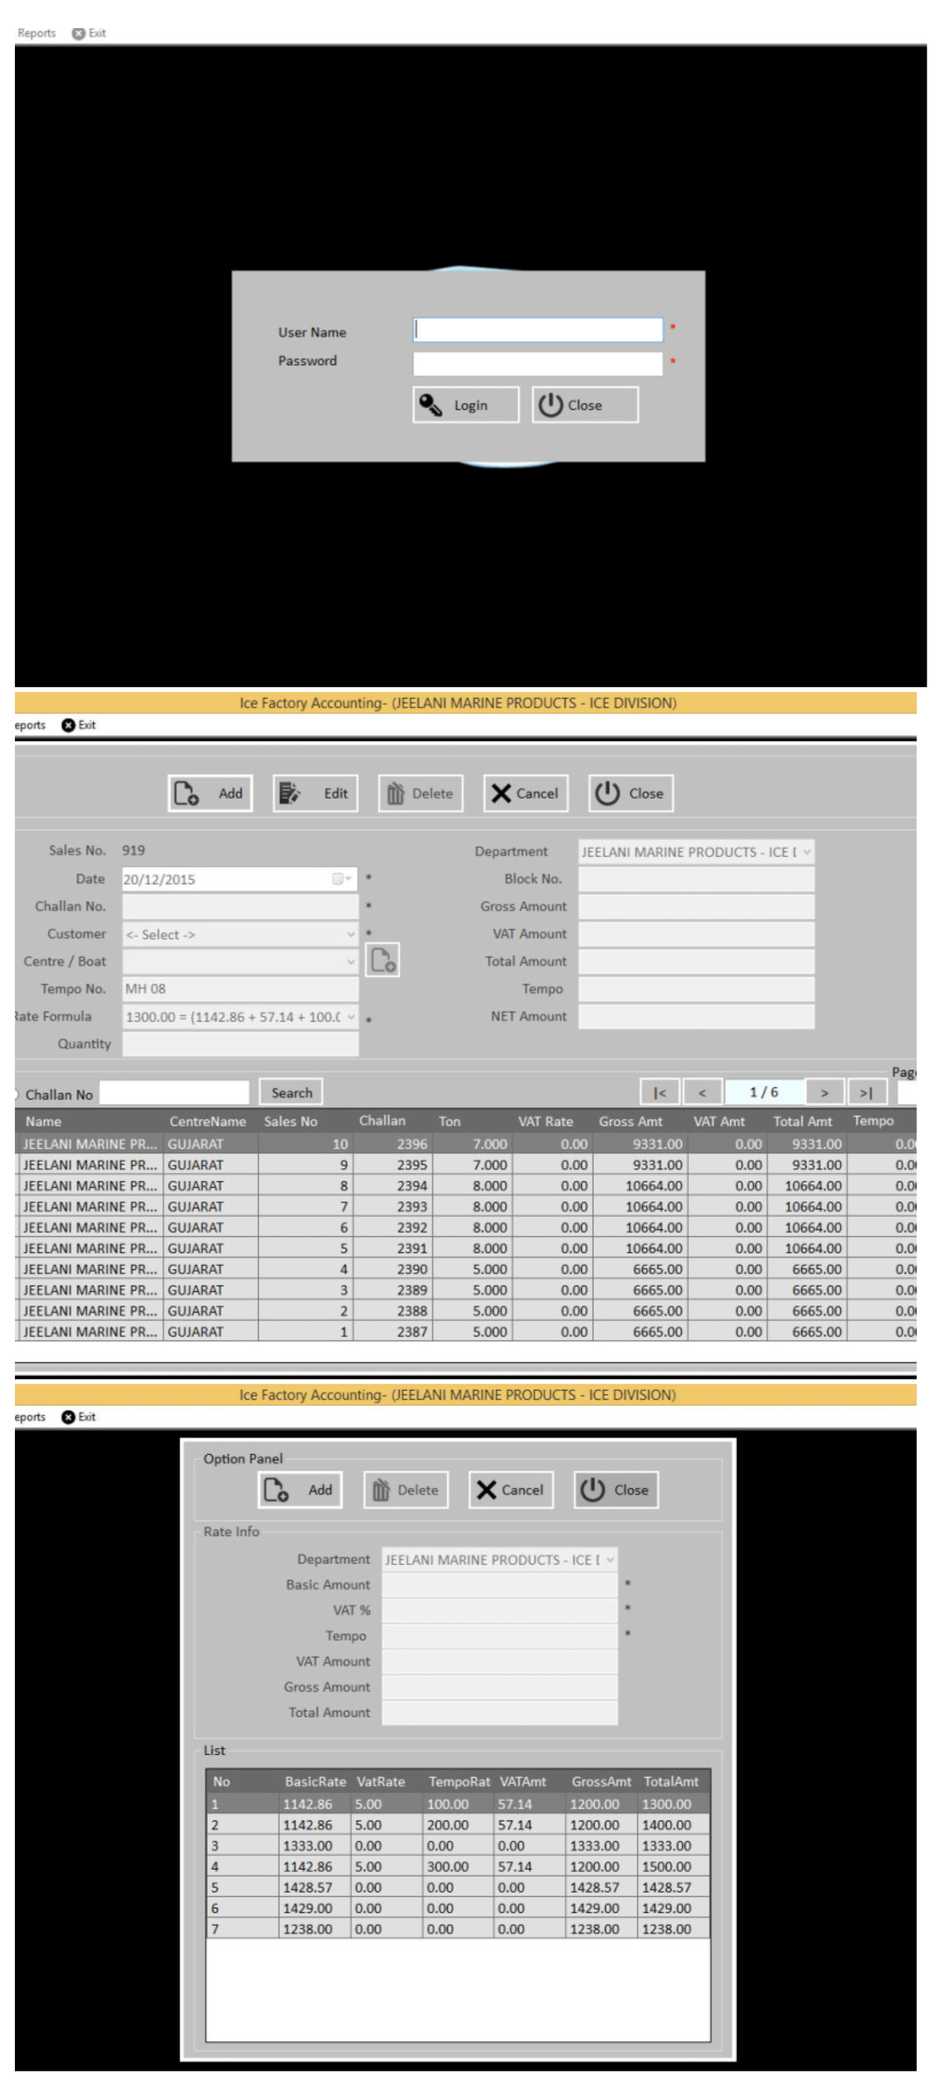This screenshot has width=932, height=2087.
Task: Click Exit in the sales window menu bar
Action: tap(78, 725)
